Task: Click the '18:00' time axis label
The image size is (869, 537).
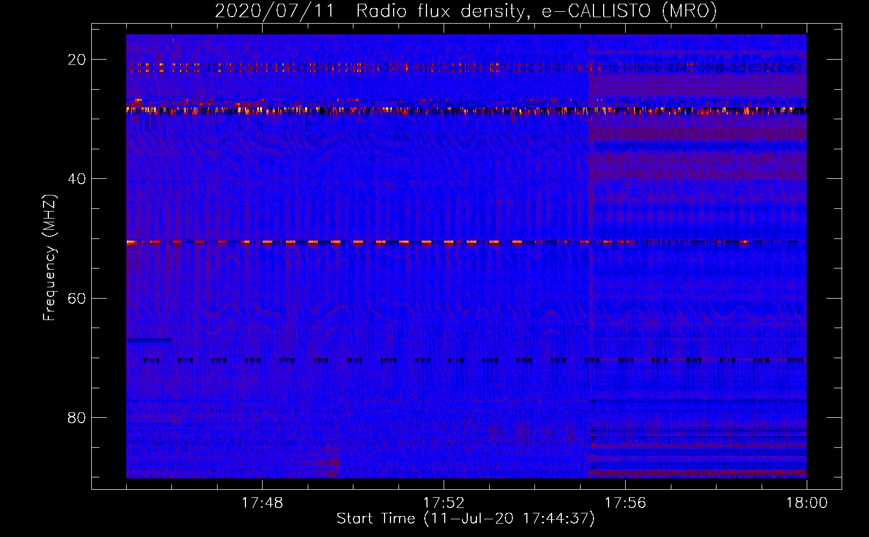Action: pyautogui.click(x=807, y=503)
